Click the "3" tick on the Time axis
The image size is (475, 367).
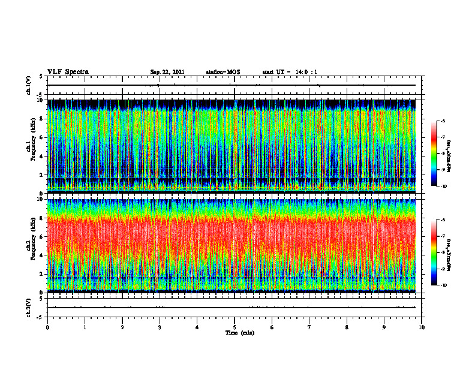coord(160,327)
